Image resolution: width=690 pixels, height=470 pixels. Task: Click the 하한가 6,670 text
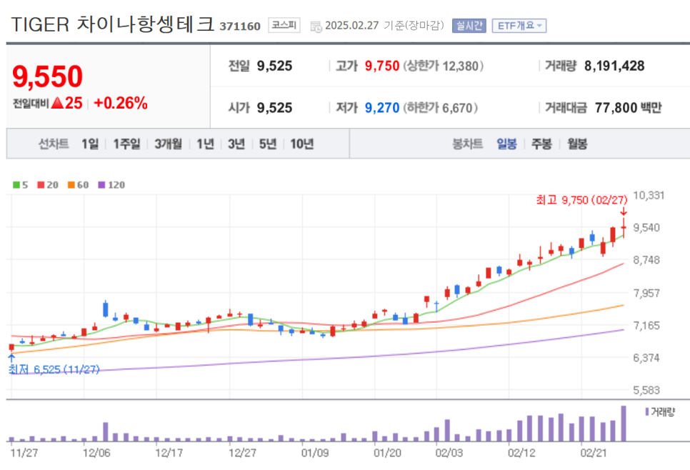pyautogui.click(x=441, y=108)
